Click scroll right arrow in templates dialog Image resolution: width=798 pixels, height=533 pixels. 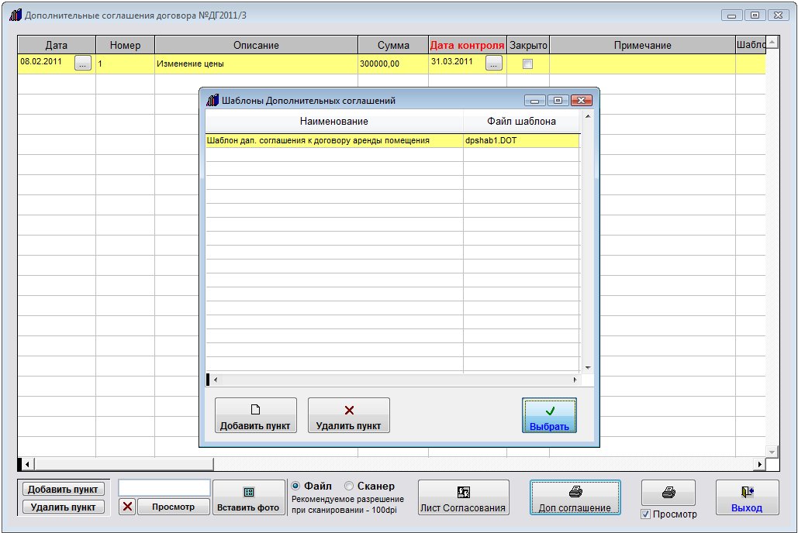click(x=575, y=380)
